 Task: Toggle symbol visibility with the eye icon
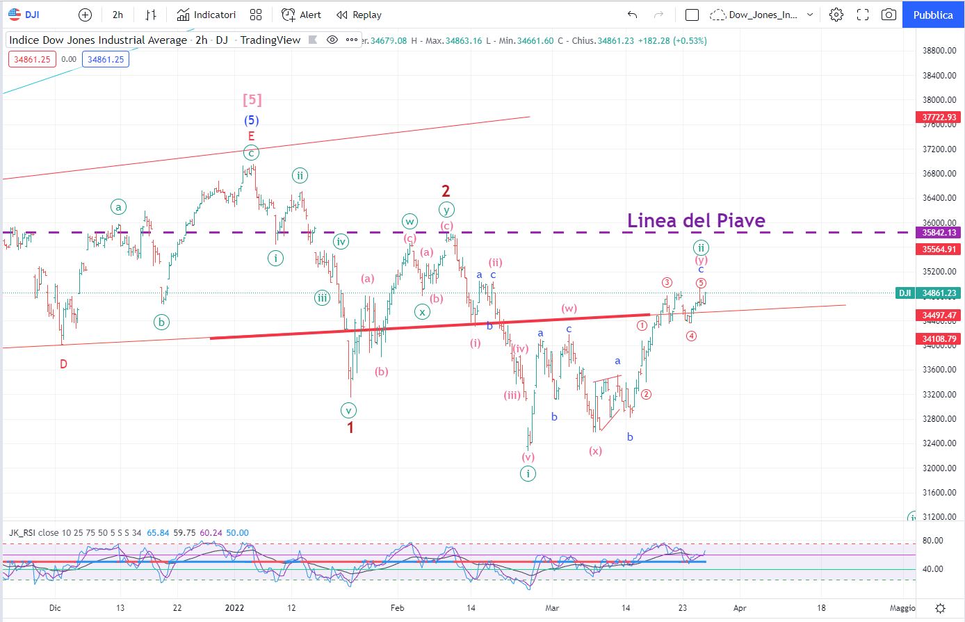coord(332,40)
